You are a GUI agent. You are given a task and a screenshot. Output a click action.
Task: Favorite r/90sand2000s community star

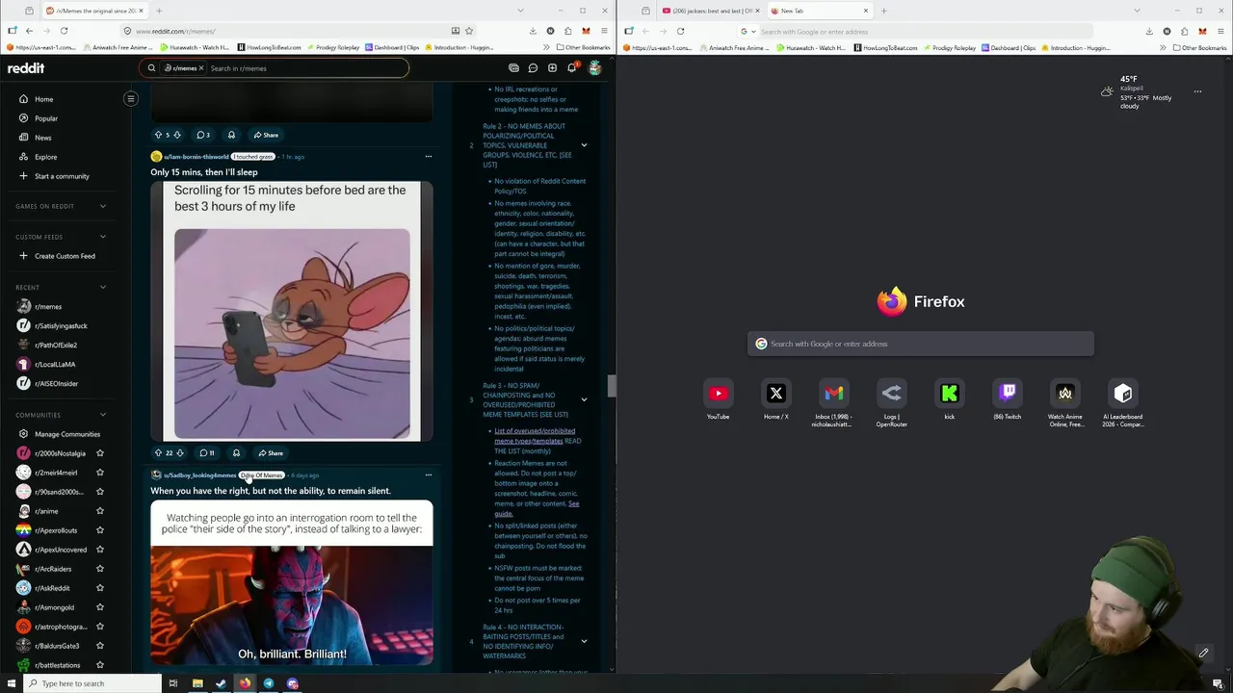click(x=100, y=492)
